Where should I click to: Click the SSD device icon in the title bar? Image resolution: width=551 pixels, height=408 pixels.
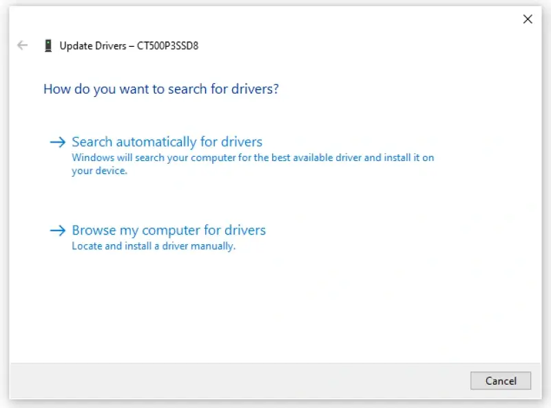point(48,45)
